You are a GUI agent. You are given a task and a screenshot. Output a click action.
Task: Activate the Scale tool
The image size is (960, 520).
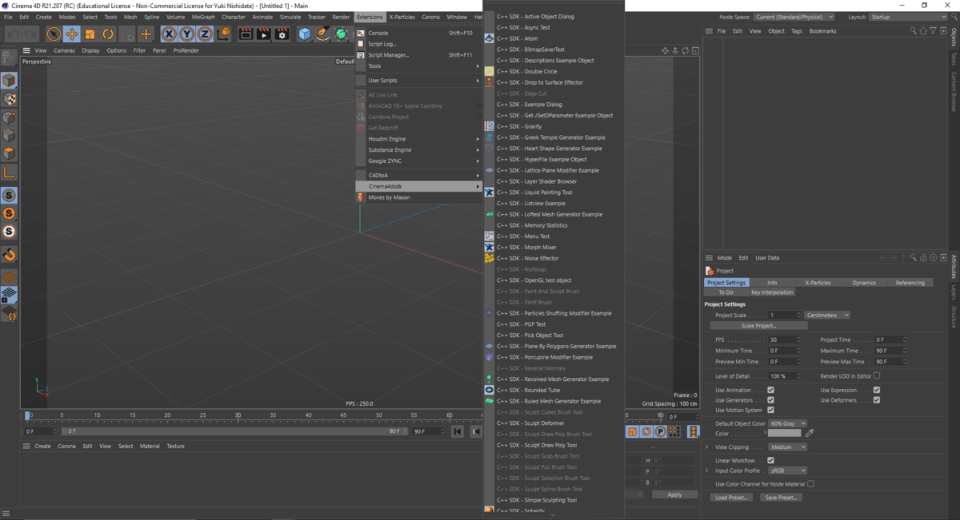tap(90, 34)
